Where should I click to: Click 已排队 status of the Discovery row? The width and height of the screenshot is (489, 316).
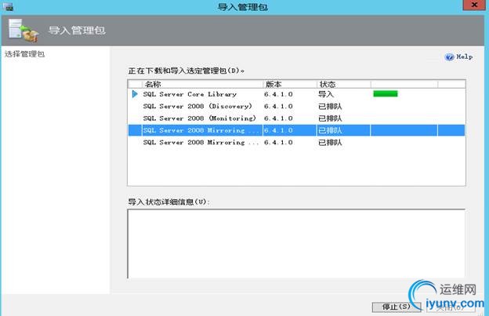[330, 106]
